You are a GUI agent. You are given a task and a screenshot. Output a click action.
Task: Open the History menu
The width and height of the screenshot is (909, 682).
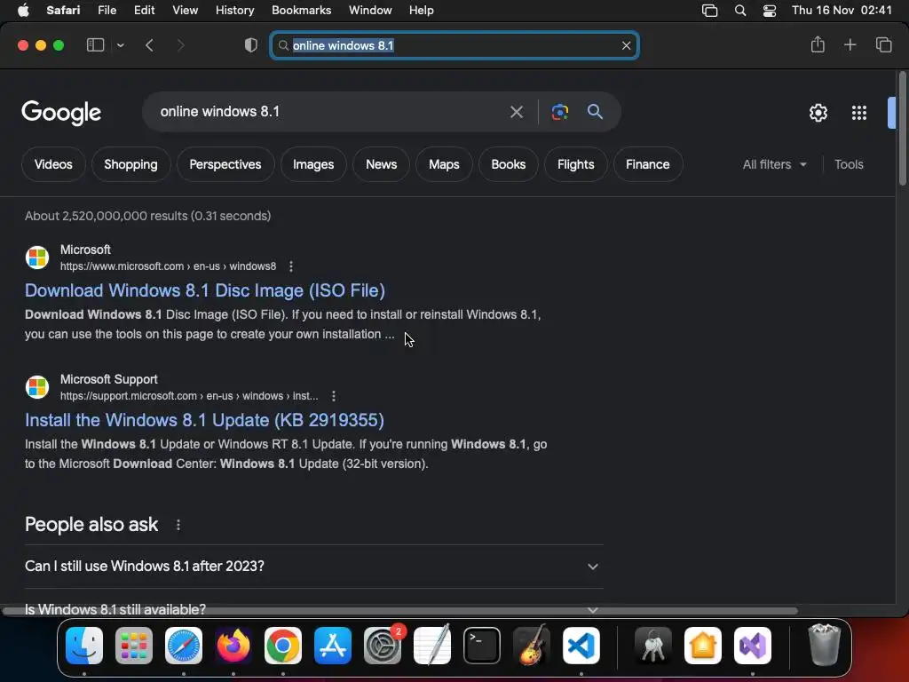[234, 11]
